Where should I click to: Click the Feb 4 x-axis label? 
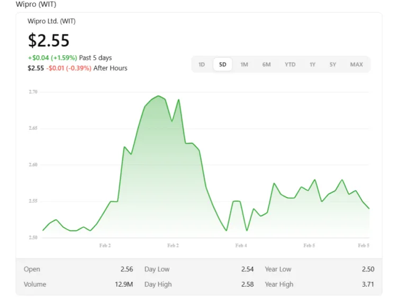(241, 245)
